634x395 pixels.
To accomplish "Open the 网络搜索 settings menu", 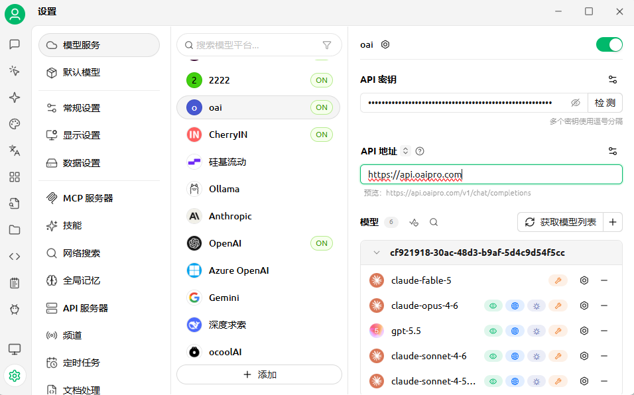I will coord(99,253).
